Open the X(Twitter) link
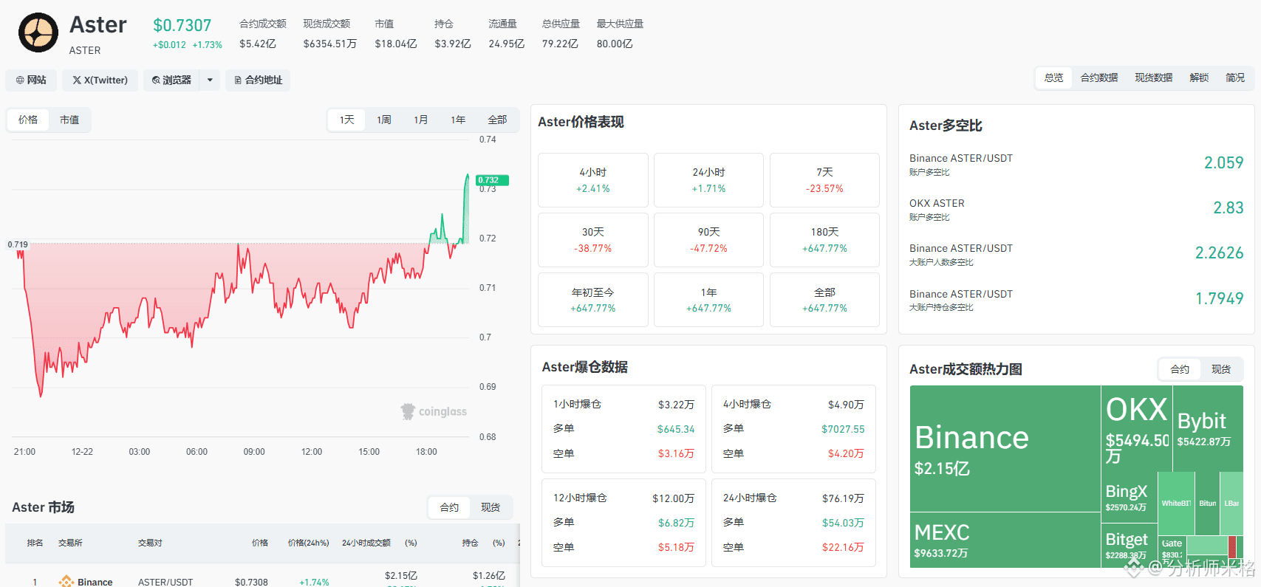 click(100, 80)
